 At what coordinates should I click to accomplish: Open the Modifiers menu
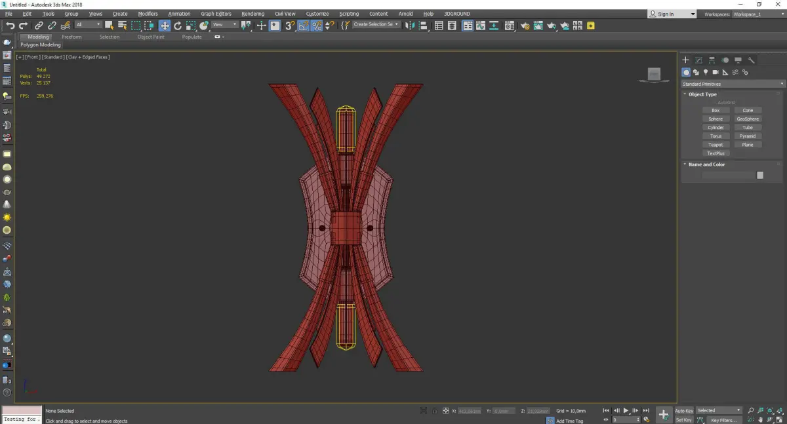click(148, 14)
